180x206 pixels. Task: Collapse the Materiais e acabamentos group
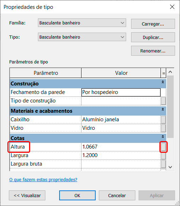coord(163,110)
